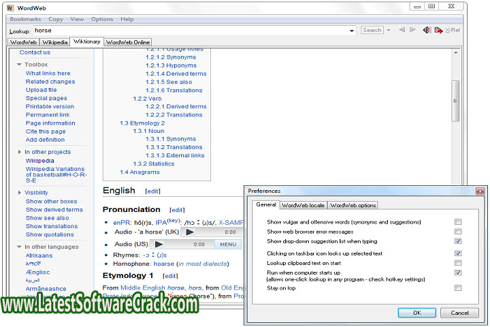Click the vertical scrollbar thumb
Image resolution: width=490 pixels, height=327 pixels.
pos(455,101)
